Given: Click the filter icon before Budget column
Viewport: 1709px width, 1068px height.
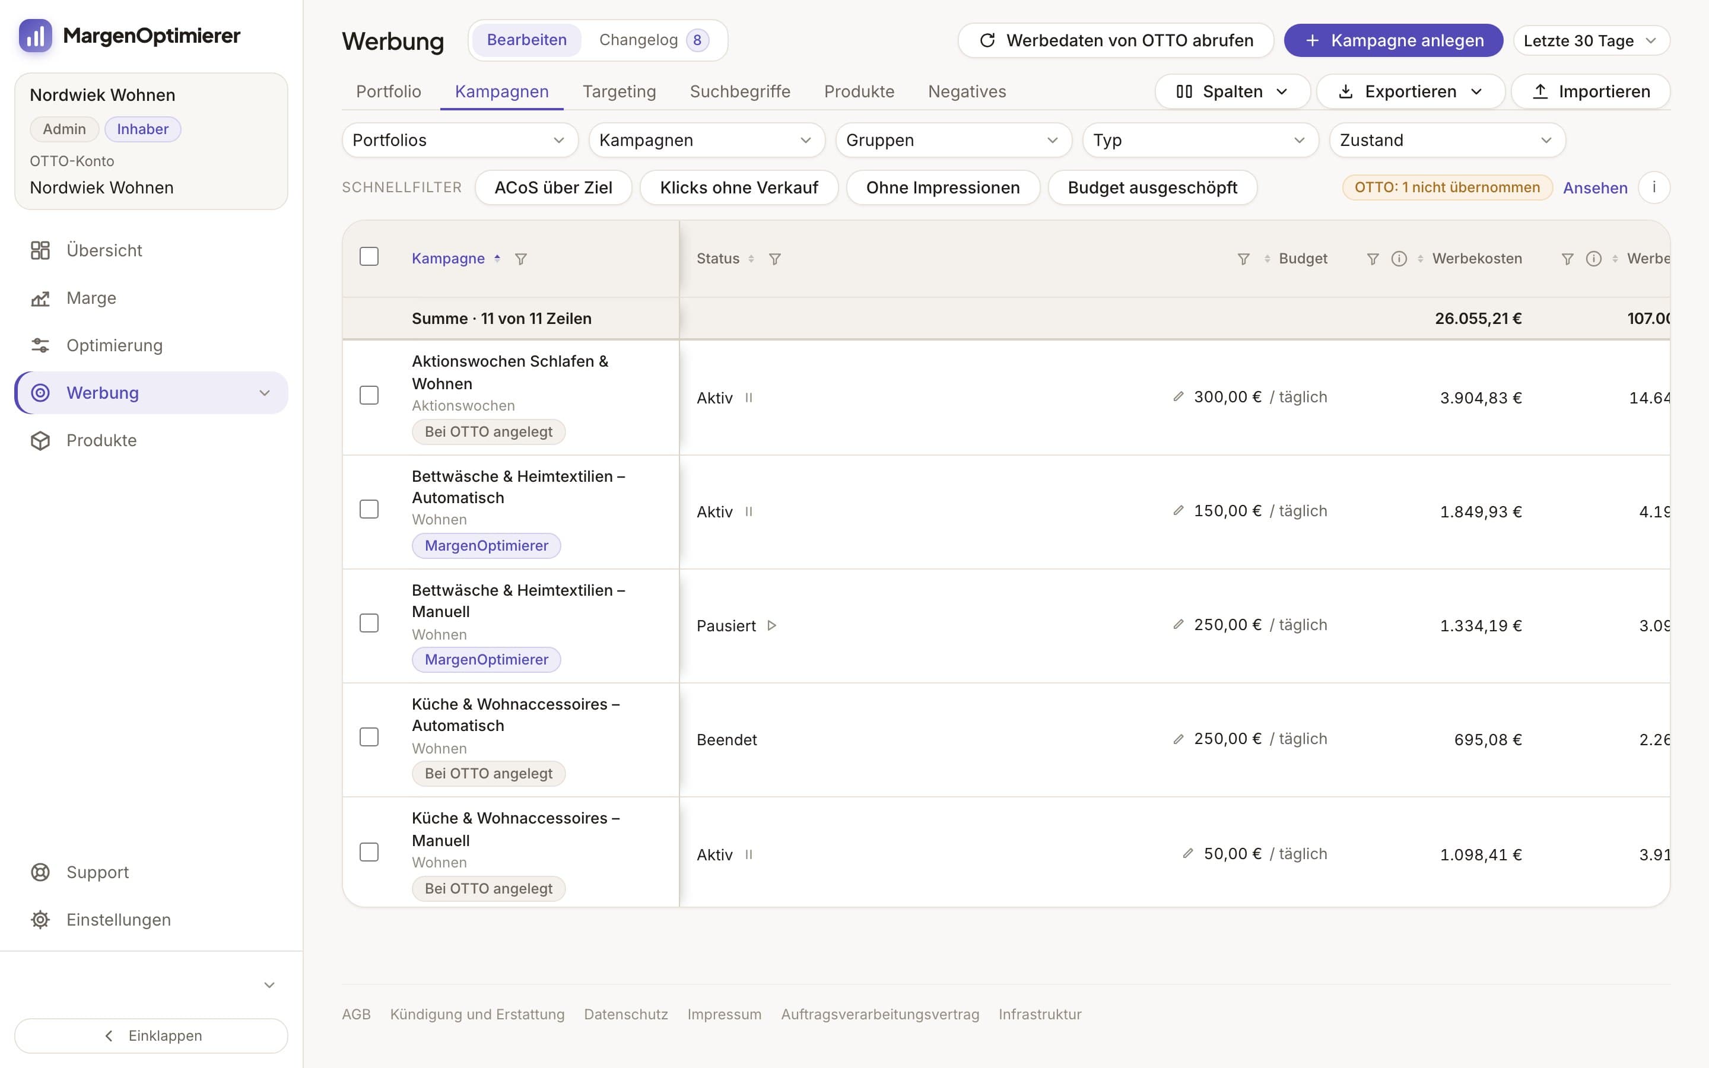Looking at the screenshot, I should coord(1244,259).
